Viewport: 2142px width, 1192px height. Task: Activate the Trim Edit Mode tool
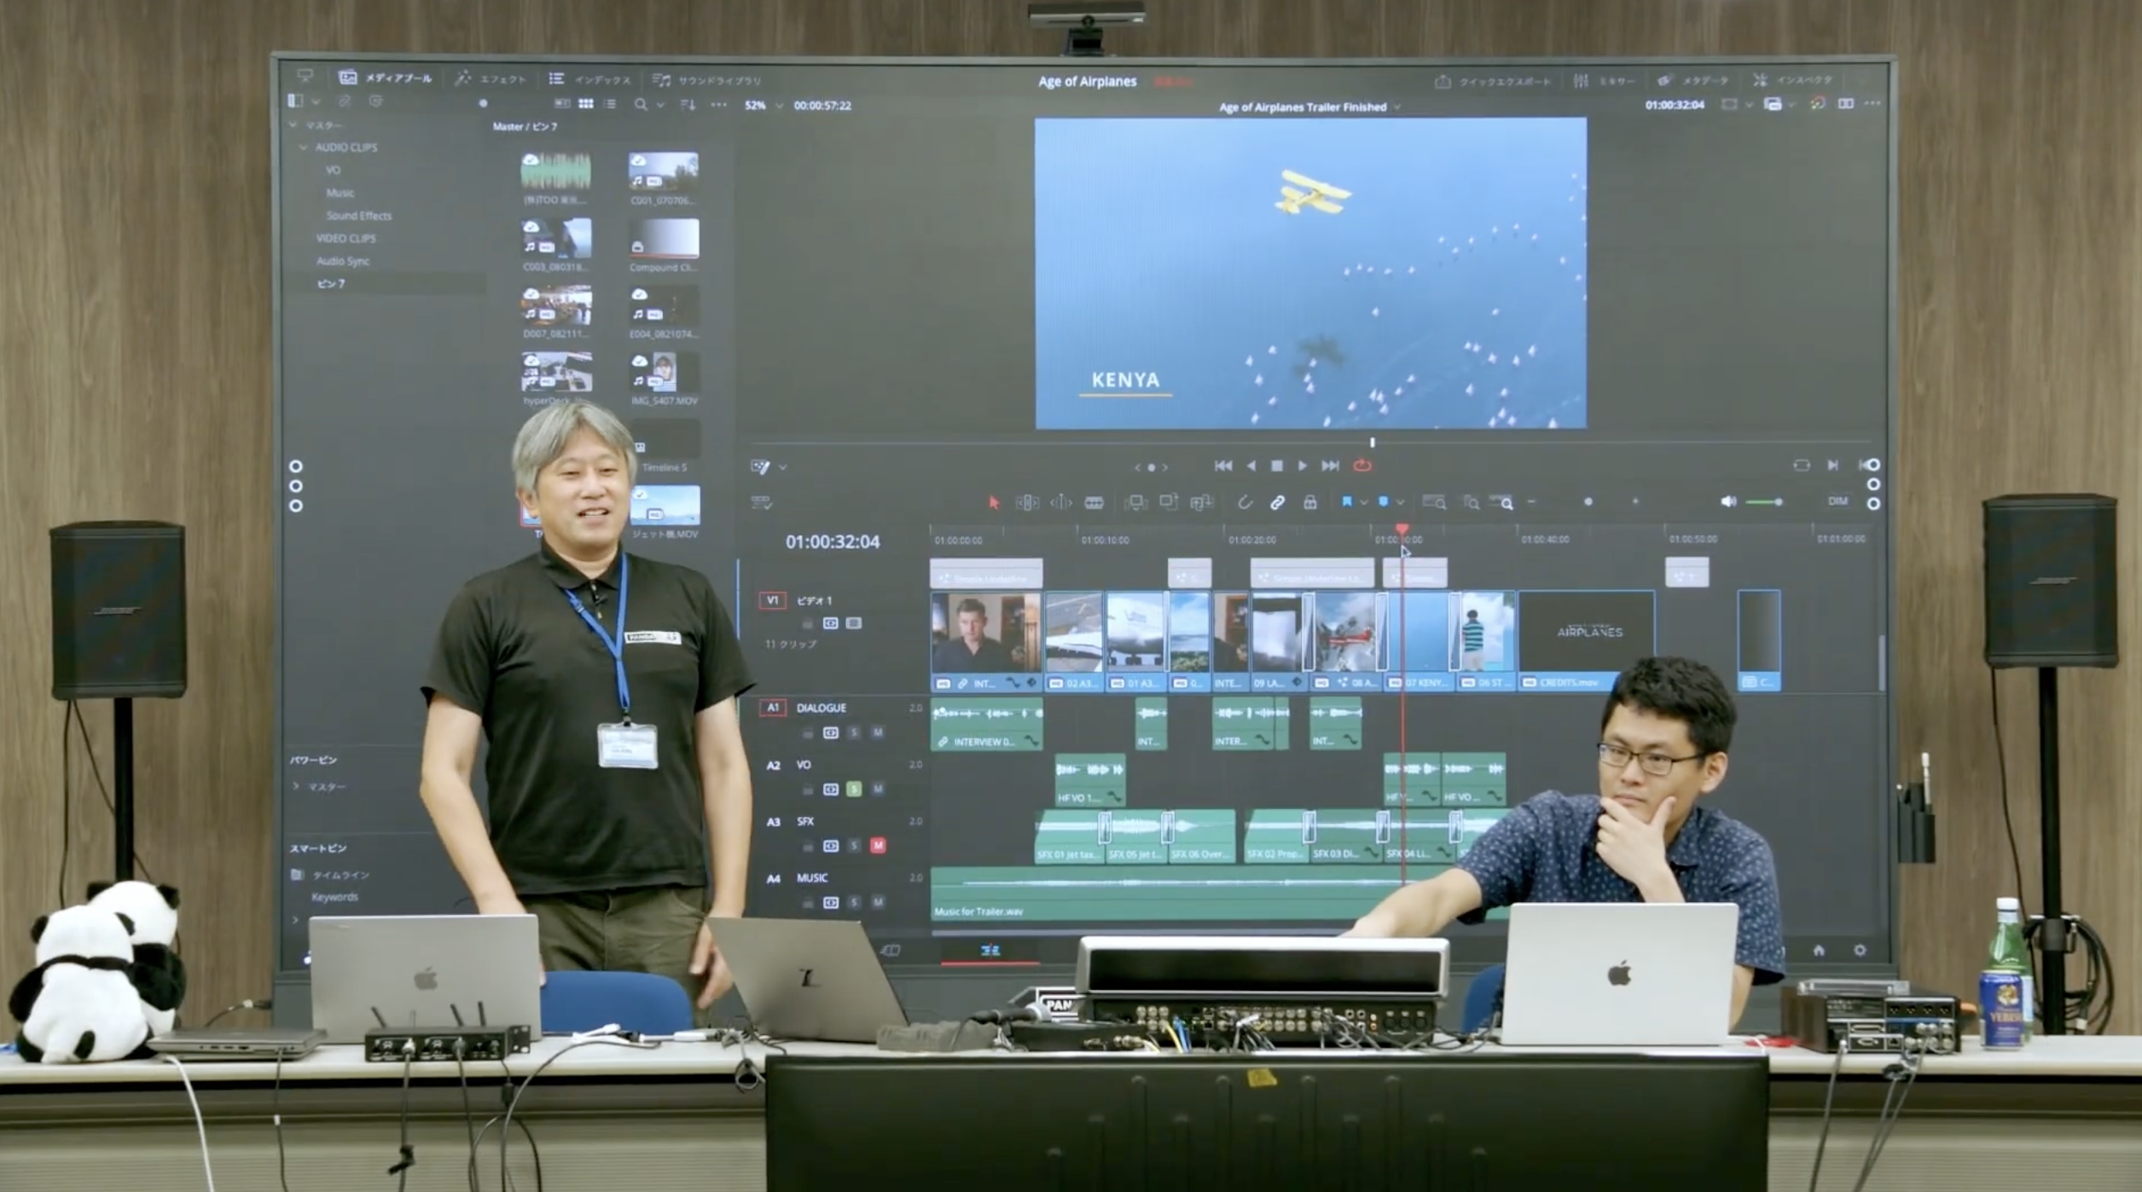[1027, 503]
